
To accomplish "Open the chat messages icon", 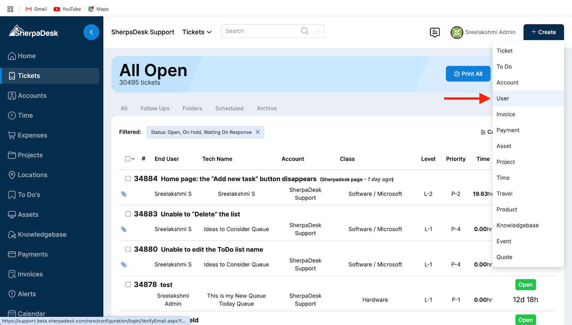I will coord(435,32).
